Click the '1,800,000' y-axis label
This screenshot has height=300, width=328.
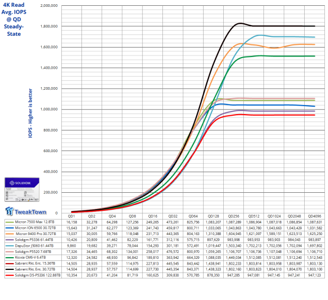[x=49, y=26]
